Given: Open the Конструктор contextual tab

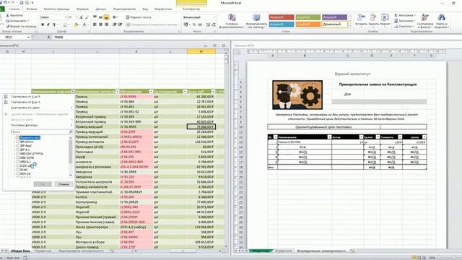Looking at the screenshot, I should (x=191, y=9).
